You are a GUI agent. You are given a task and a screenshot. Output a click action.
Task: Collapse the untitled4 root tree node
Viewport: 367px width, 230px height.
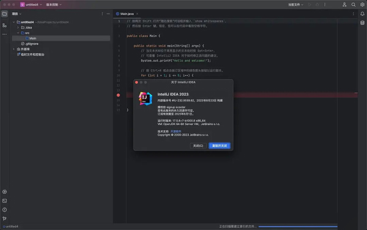[x=14, y=22]
